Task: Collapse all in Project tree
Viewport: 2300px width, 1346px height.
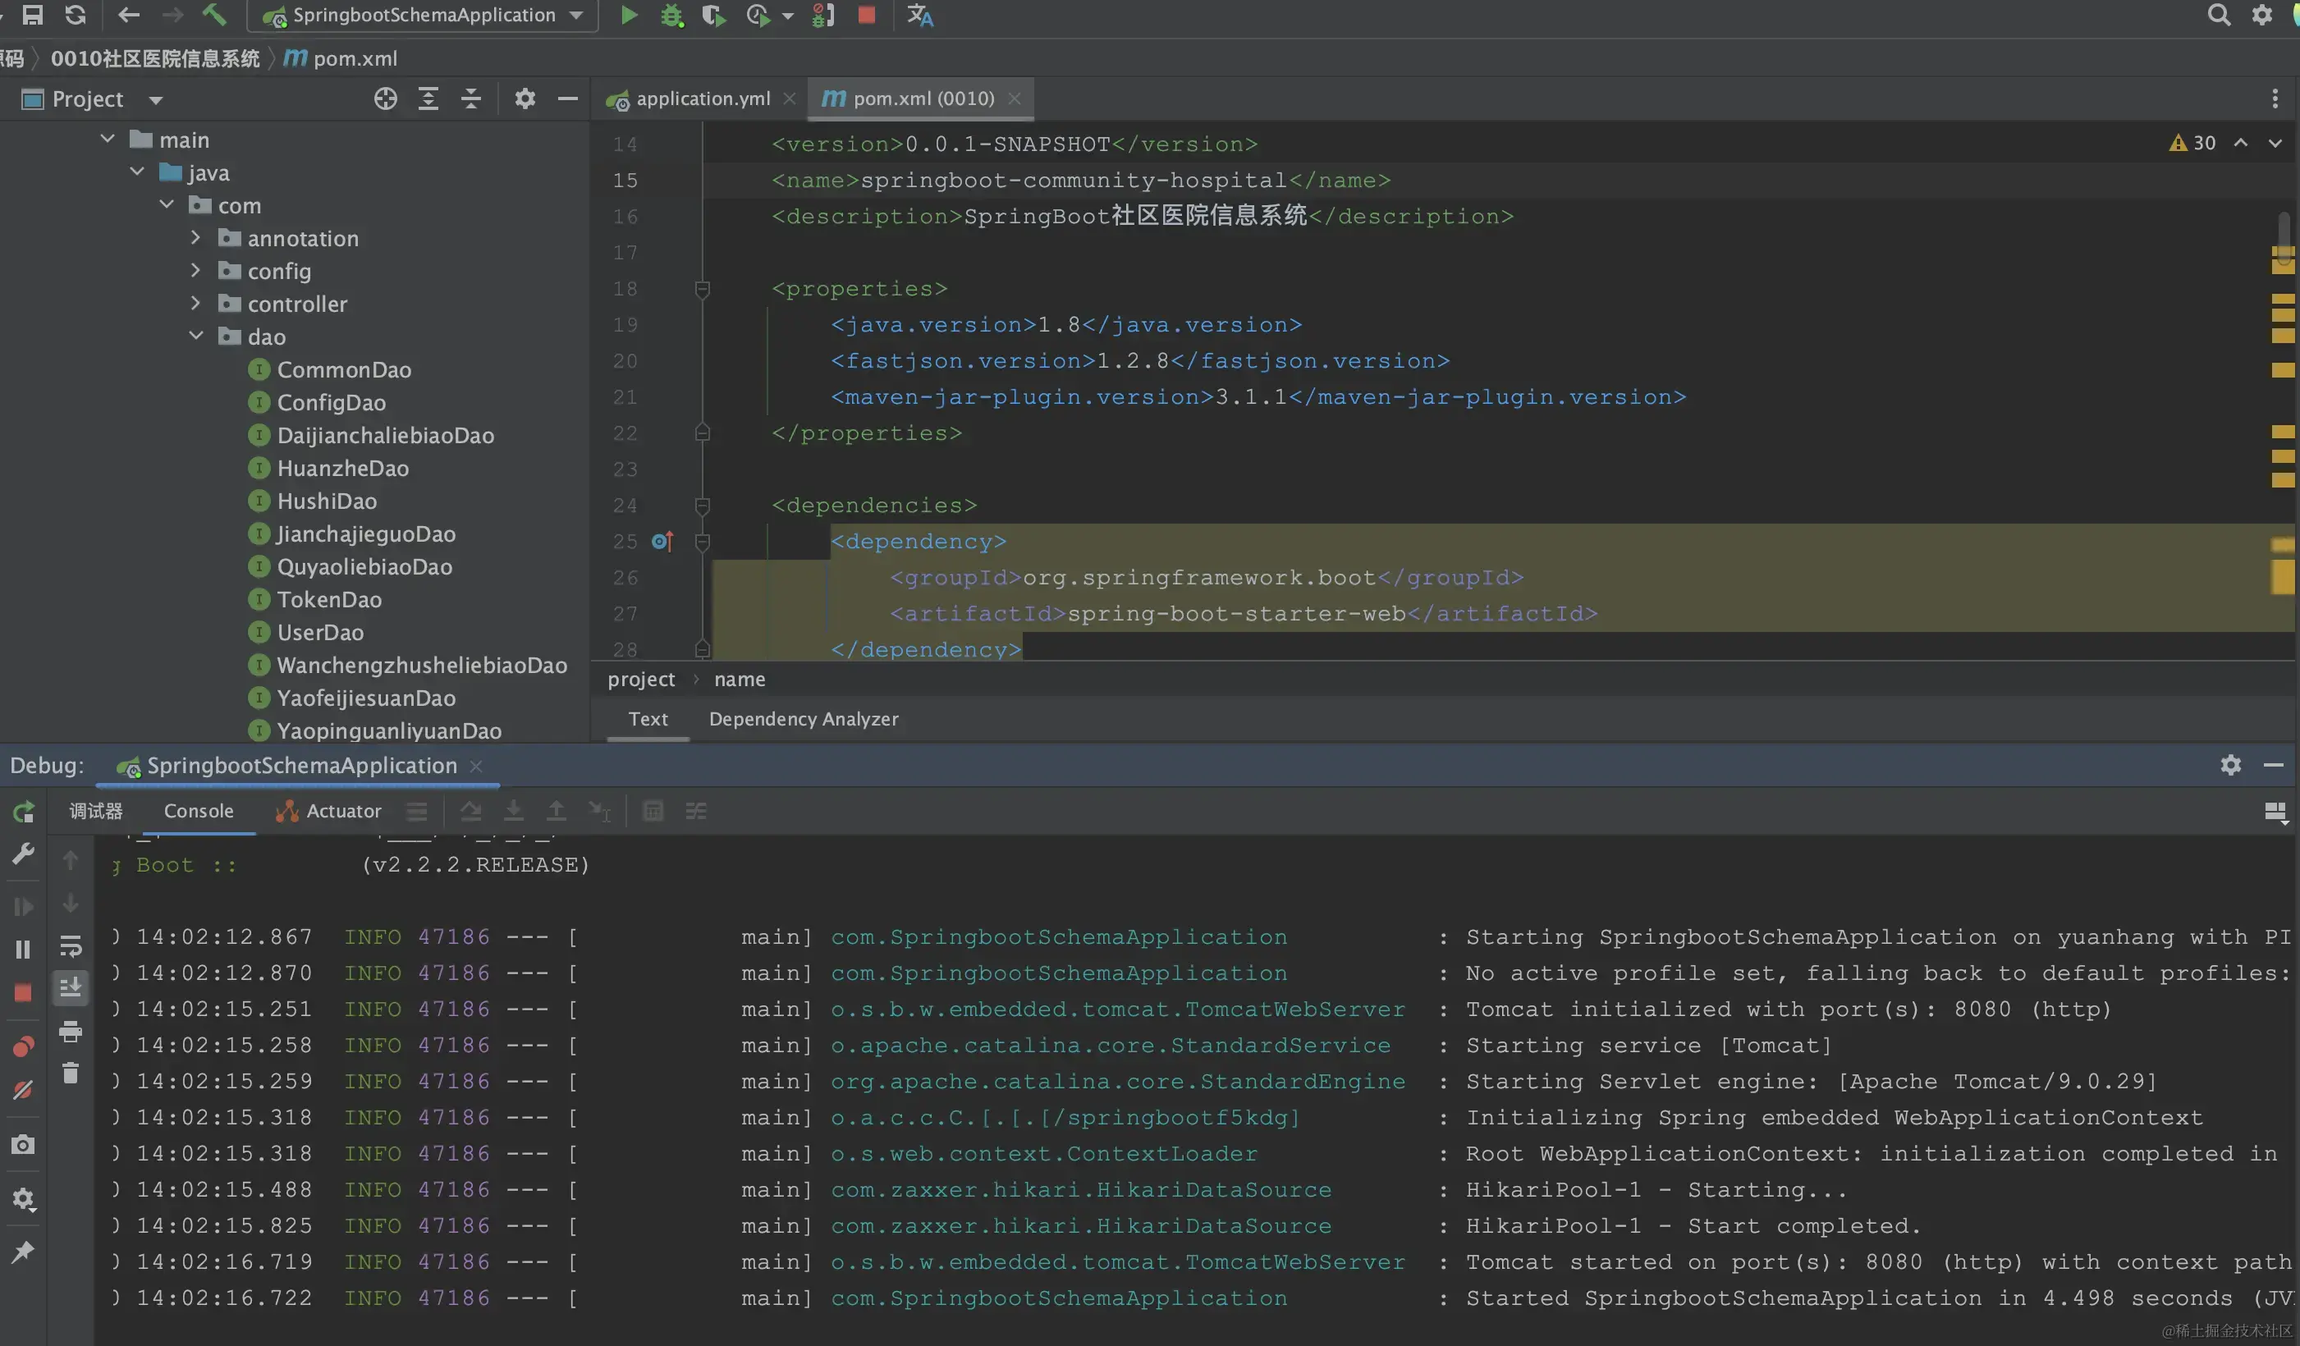Action: point(471,98)
